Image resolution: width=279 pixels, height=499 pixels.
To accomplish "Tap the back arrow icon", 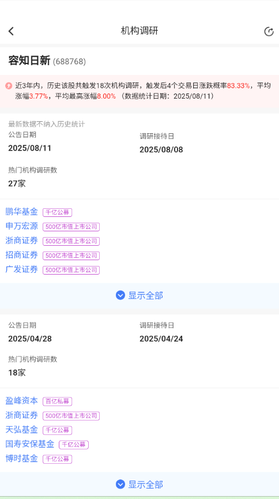I will click(x=11, y=31).
